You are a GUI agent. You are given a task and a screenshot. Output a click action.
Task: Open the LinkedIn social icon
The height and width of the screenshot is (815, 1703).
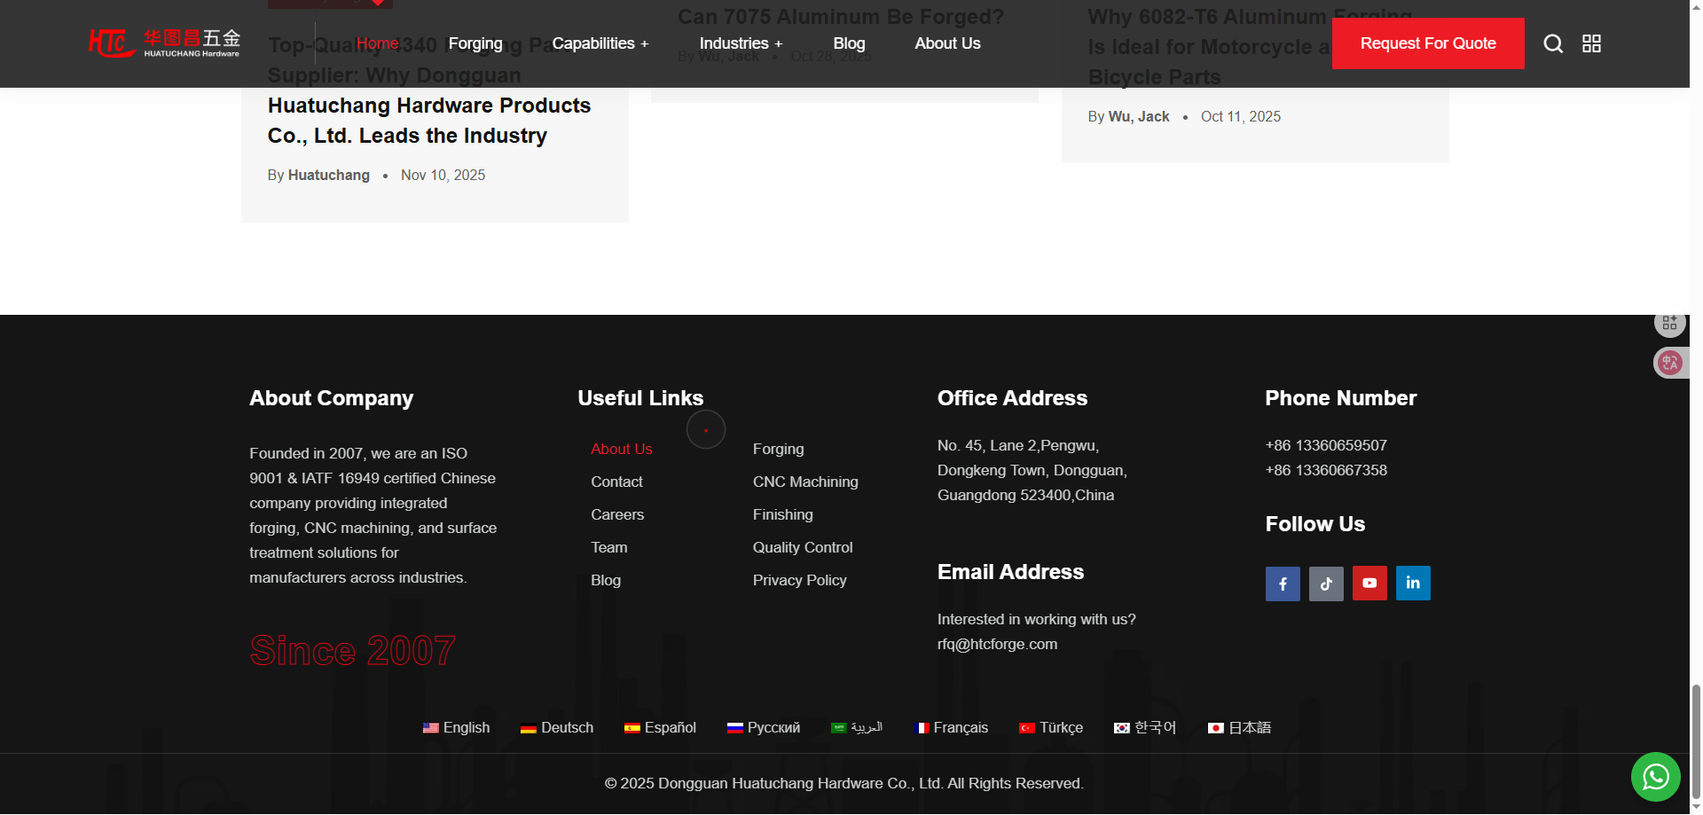[x=1413, y=584]
